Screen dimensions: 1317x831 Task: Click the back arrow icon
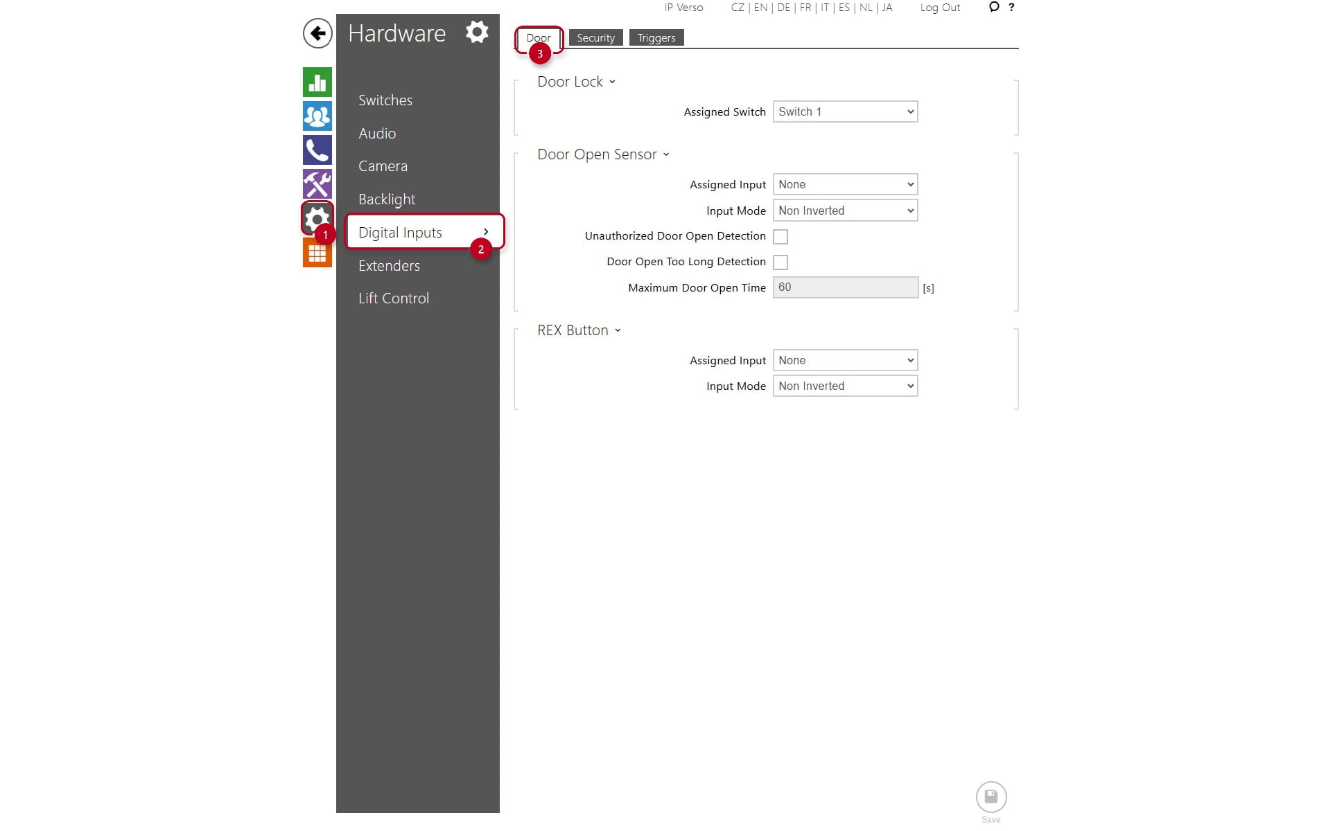(317, 33)
